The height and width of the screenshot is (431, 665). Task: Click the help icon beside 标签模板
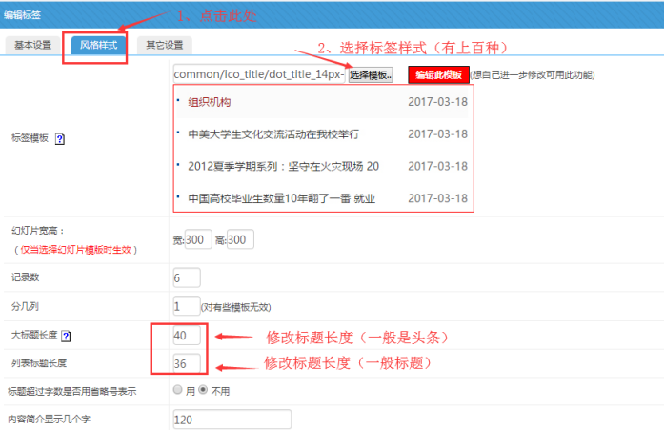60,138
